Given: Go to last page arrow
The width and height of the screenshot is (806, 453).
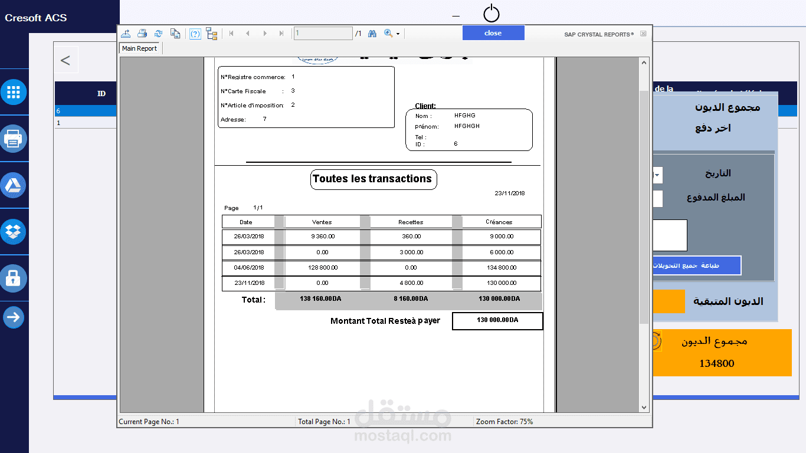Looking at the screenshot, I should [281, 34].
